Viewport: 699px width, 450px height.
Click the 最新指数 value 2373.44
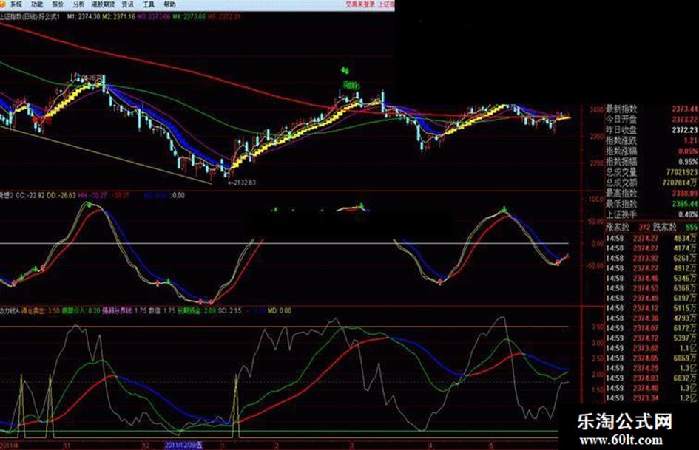pyautogui.click(x=685, y=109)
